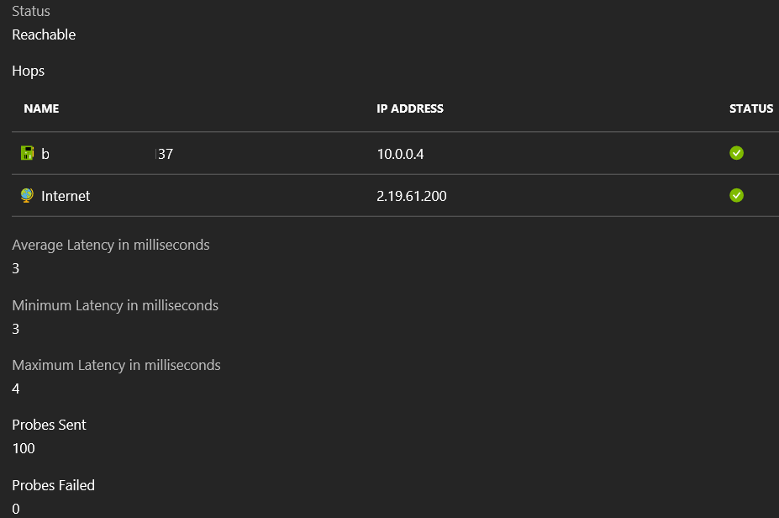Click the STATUS column header
The image size is (779, 518).
(750, 108)
